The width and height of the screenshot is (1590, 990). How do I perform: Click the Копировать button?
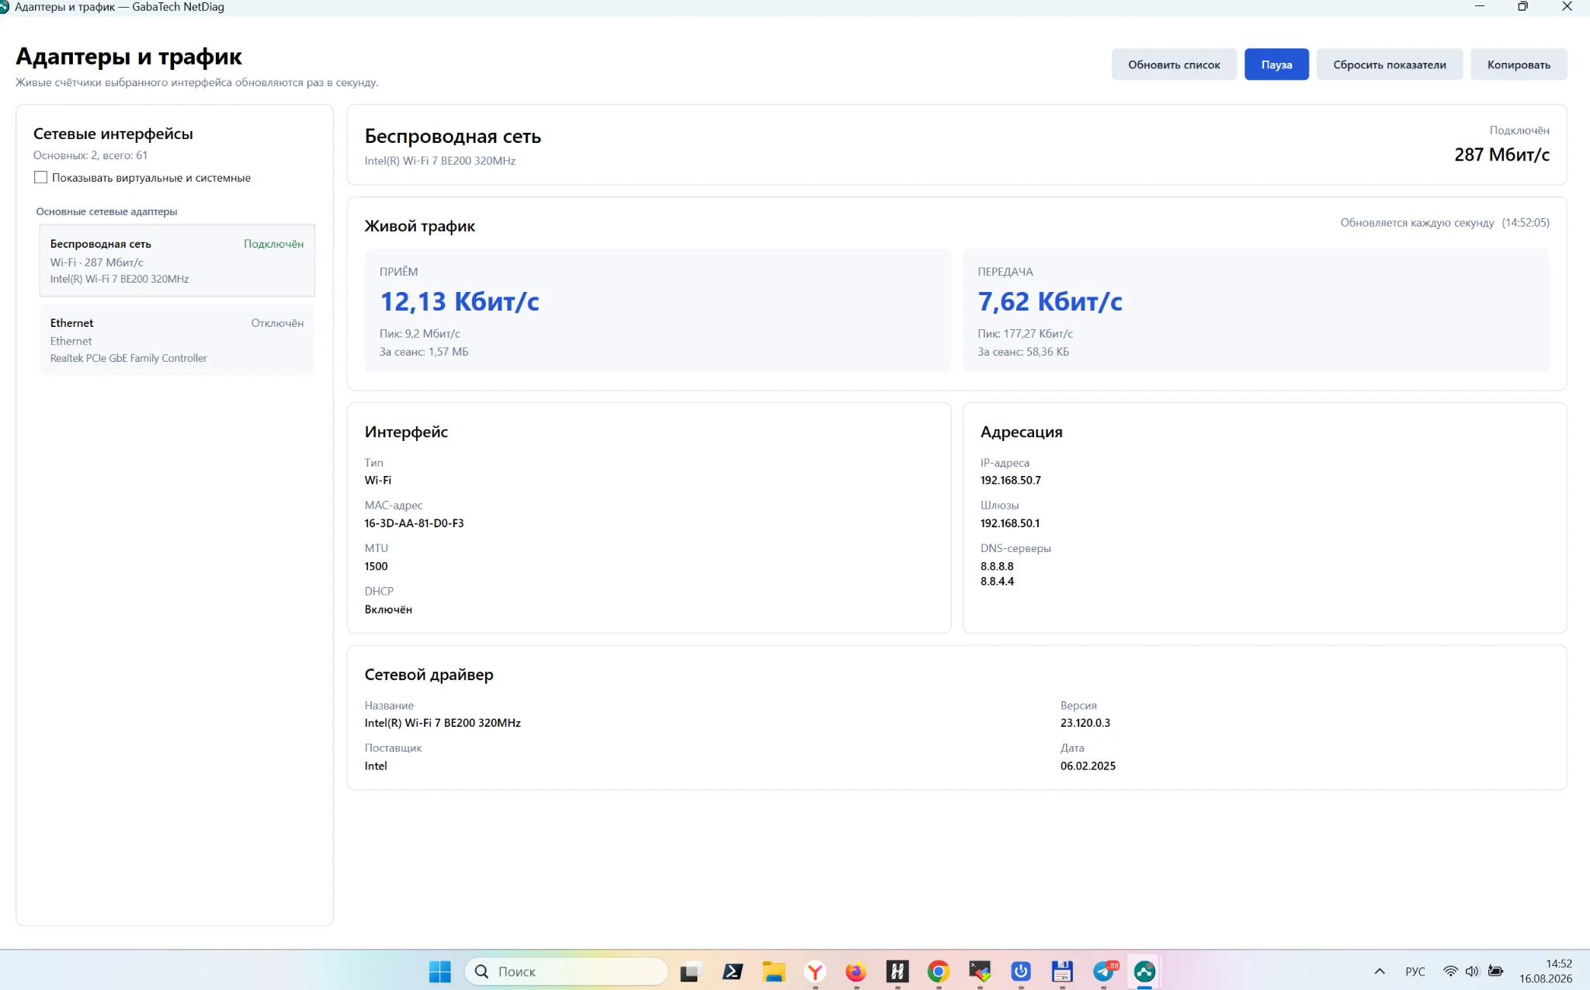tap(1519, 64)
